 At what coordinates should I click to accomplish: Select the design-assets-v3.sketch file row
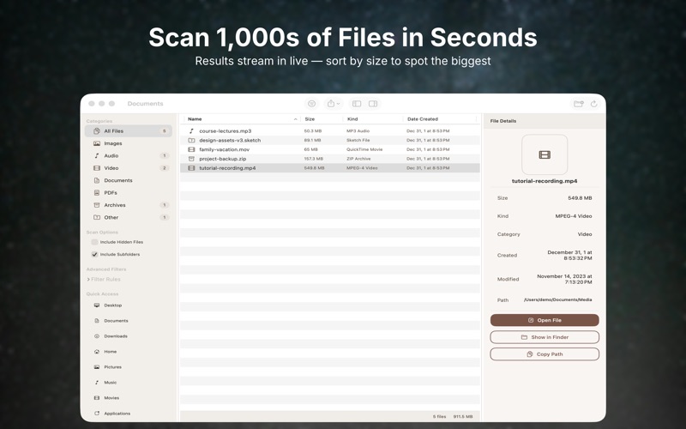click(330, 140)
